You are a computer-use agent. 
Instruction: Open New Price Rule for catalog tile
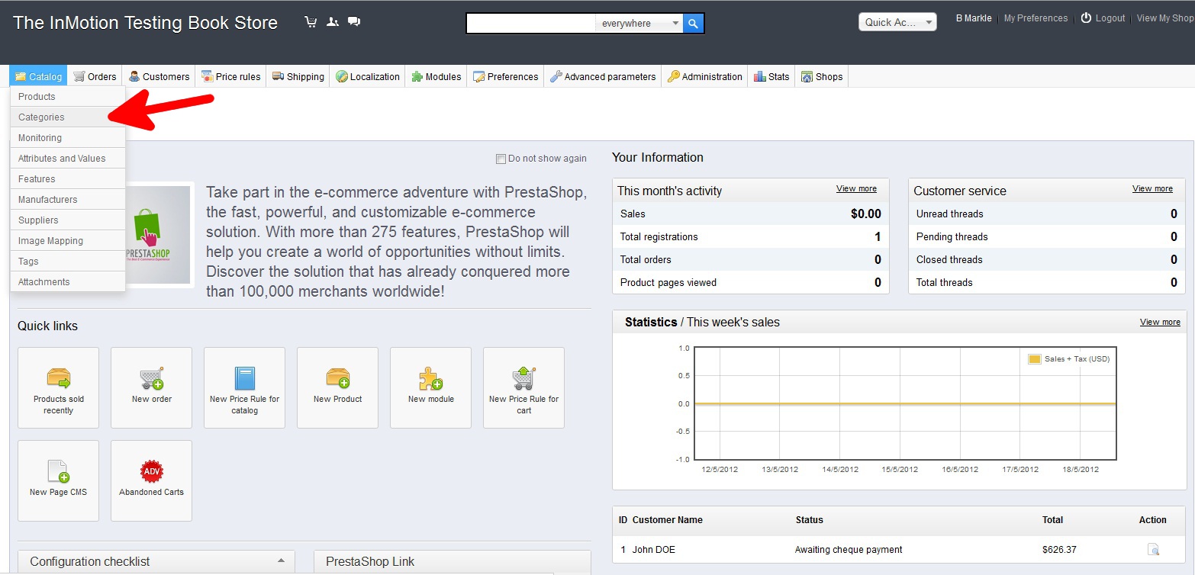click(244, 387)
